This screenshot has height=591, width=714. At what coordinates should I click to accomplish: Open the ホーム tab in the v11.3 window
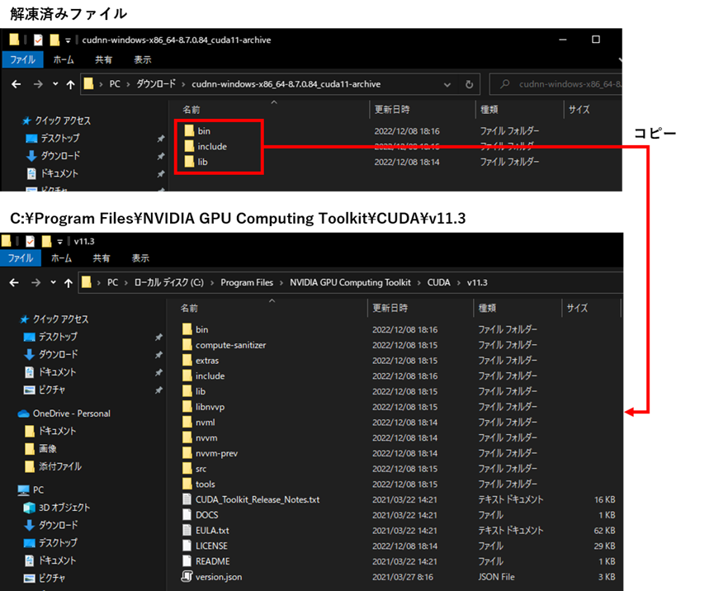point(61,258)
